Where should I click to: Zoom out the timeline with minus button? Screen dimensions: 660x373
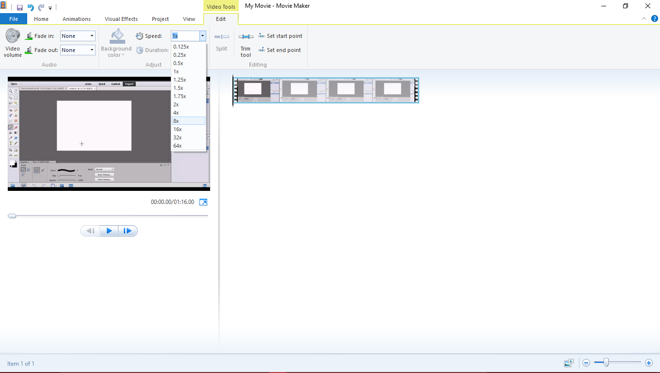(x=586, y=363)
